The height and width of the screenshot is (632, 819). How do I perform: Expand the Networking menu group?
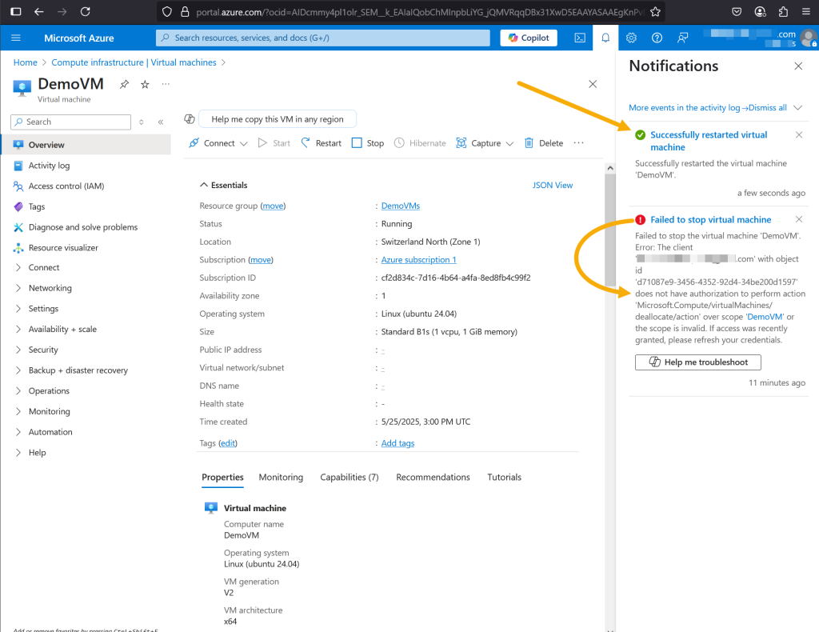click(x=18, y=288)
